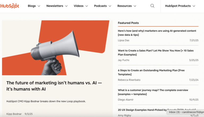Expand the Videos chevron arrow
Image resolution: width=204 pixels, height=117 pixels.
pos(87,6)
